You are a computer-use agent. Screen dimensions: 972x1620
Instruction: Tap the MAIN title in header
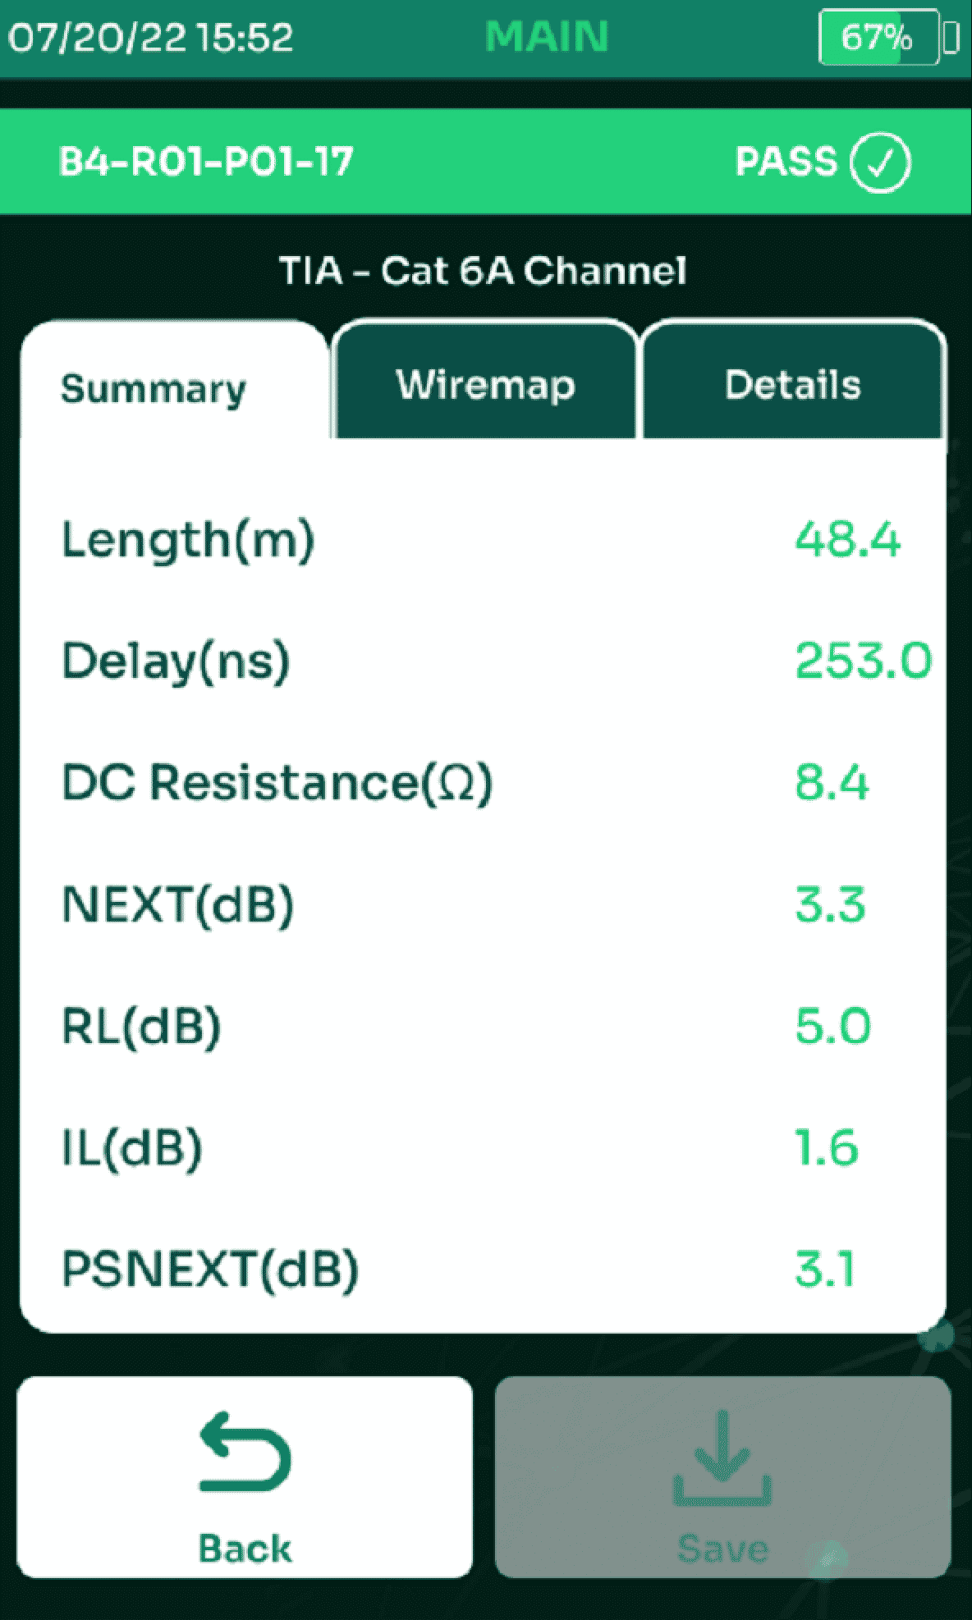point(547,37)
